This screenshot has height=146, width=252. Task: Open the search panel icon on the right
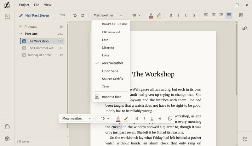click(245, 28)
